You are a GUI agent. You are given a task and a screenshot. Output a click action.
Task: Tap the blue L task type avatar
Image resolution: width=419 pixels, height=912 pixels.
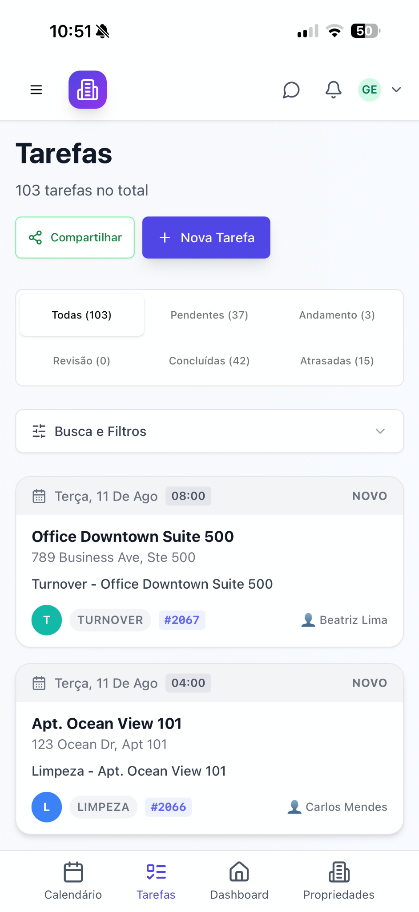pos(47,807)
